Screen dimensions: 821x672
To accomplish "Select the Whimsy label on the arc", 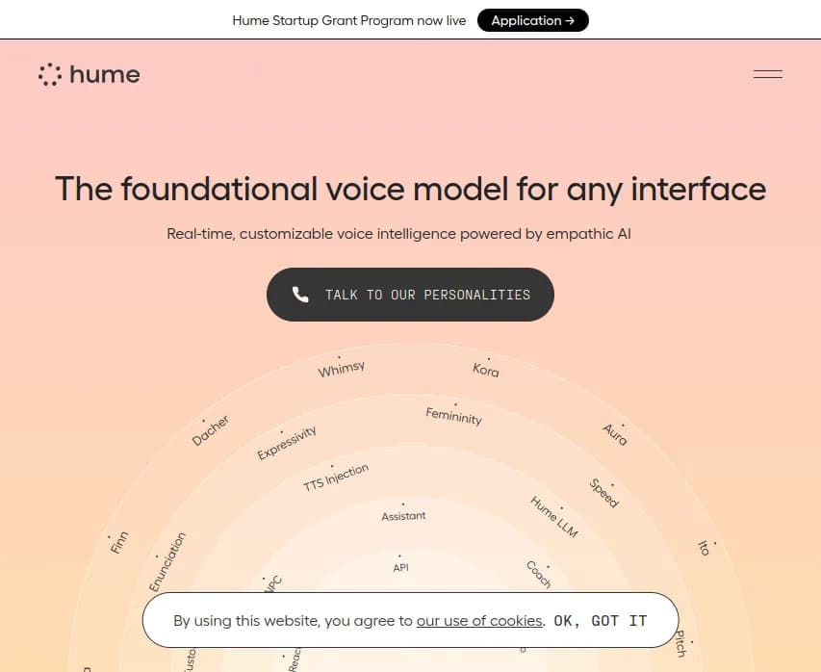I will tap(342, 369).
